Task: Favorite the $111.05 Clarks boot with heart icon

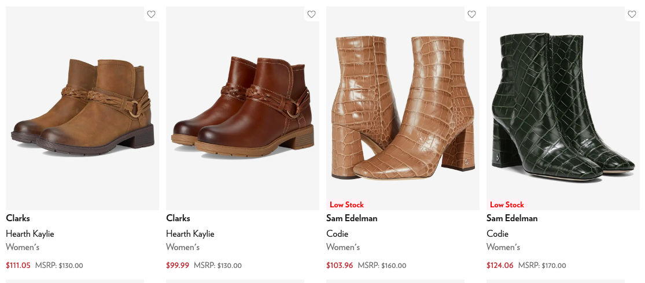Action: click(x=151, y=14)
